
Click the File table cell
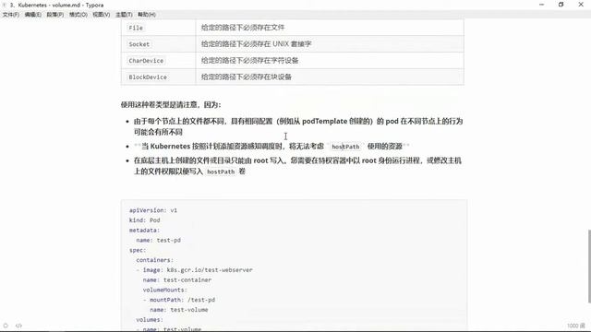click(x=158, y=28)
